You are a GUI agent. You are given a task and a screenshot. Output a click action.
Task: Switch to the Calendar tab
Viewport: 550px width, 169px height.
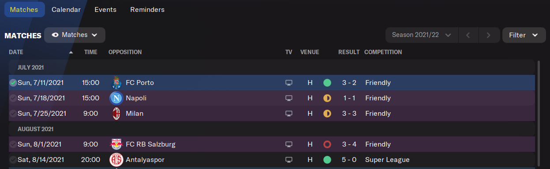(x=66, y=9)
